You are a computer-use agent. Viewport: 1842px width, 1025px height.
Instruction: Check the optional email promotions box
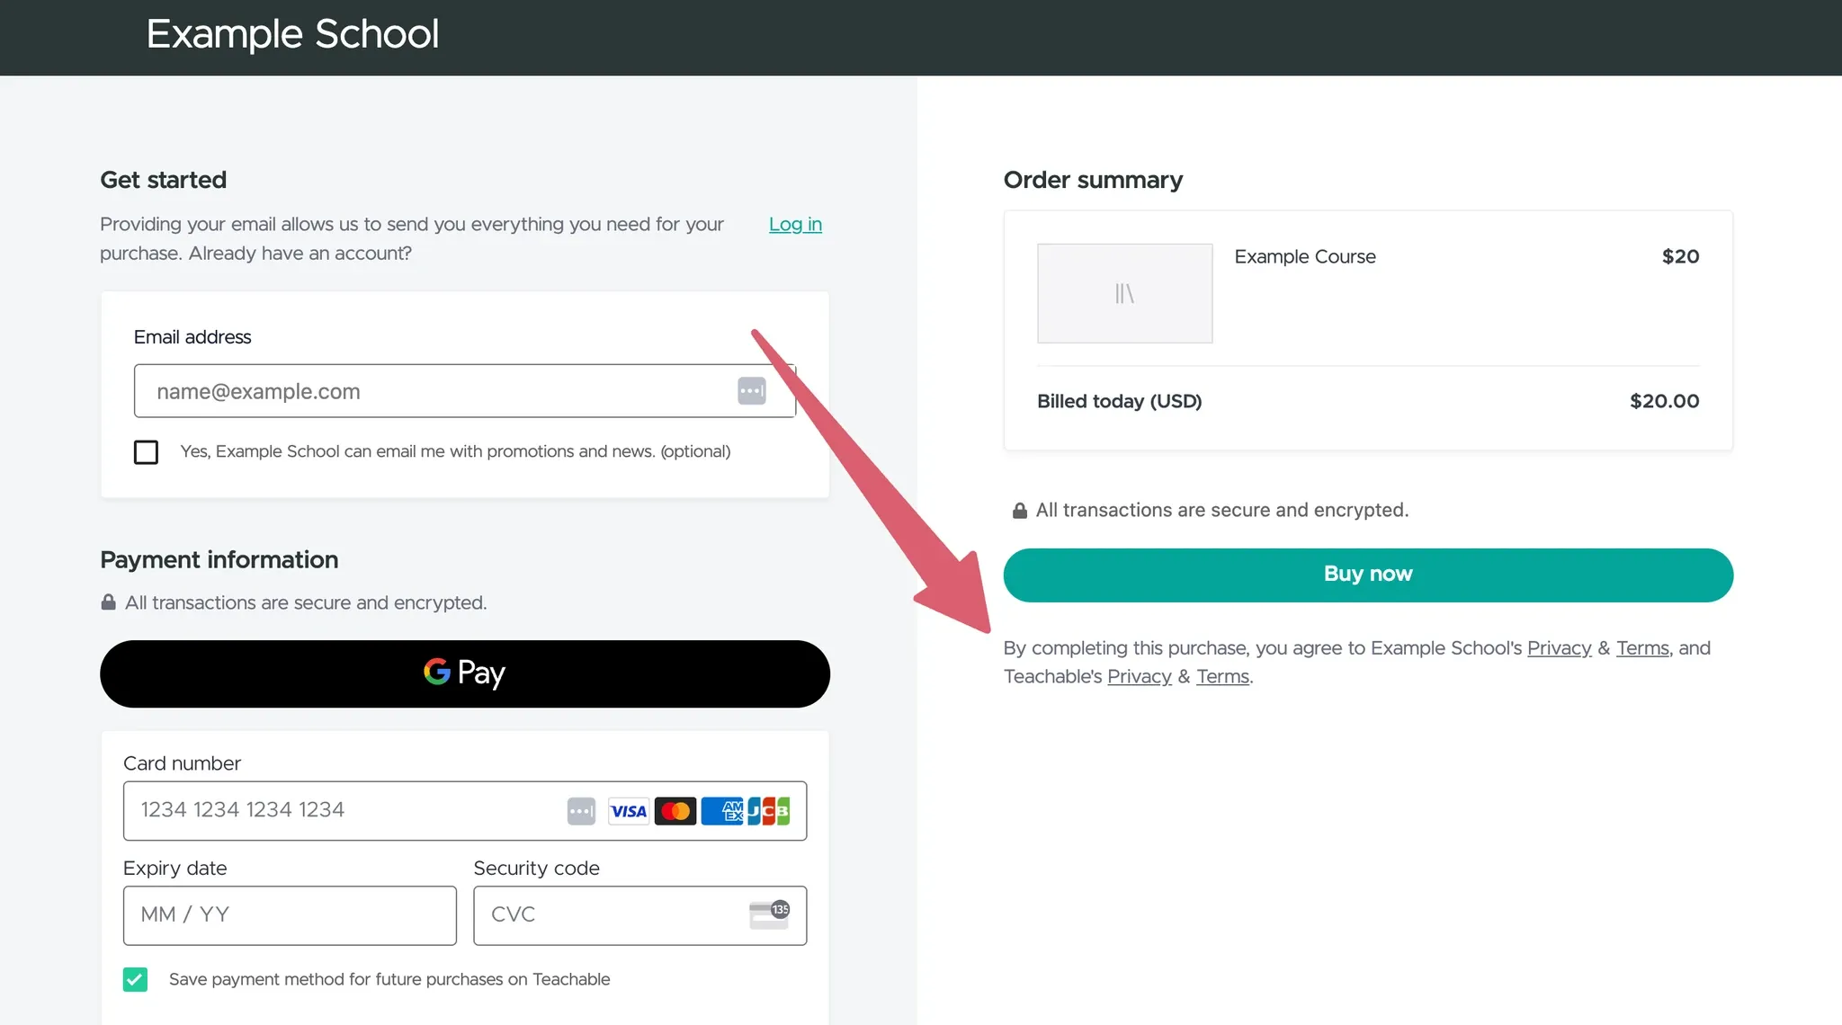pyautogui.click(x=147, y=450)
